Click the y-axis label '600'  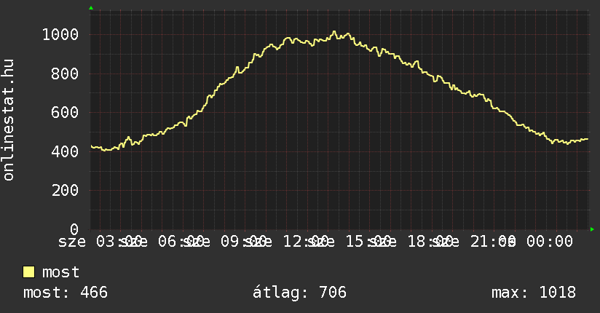tap(65, 113)
